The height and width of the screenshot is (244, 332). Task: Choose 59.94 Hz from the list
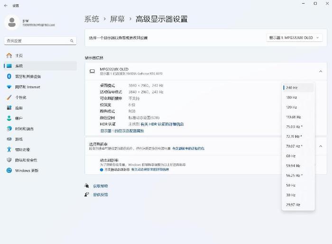(298, 166)
